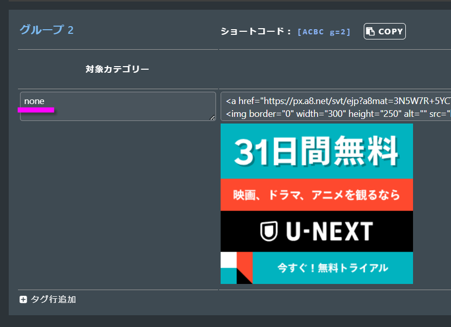Image resolution: width=451 pixels, height=327 pixels.
Task: Click the 今すぐ！無料トライアル banner strip
Action: [332, 268]
